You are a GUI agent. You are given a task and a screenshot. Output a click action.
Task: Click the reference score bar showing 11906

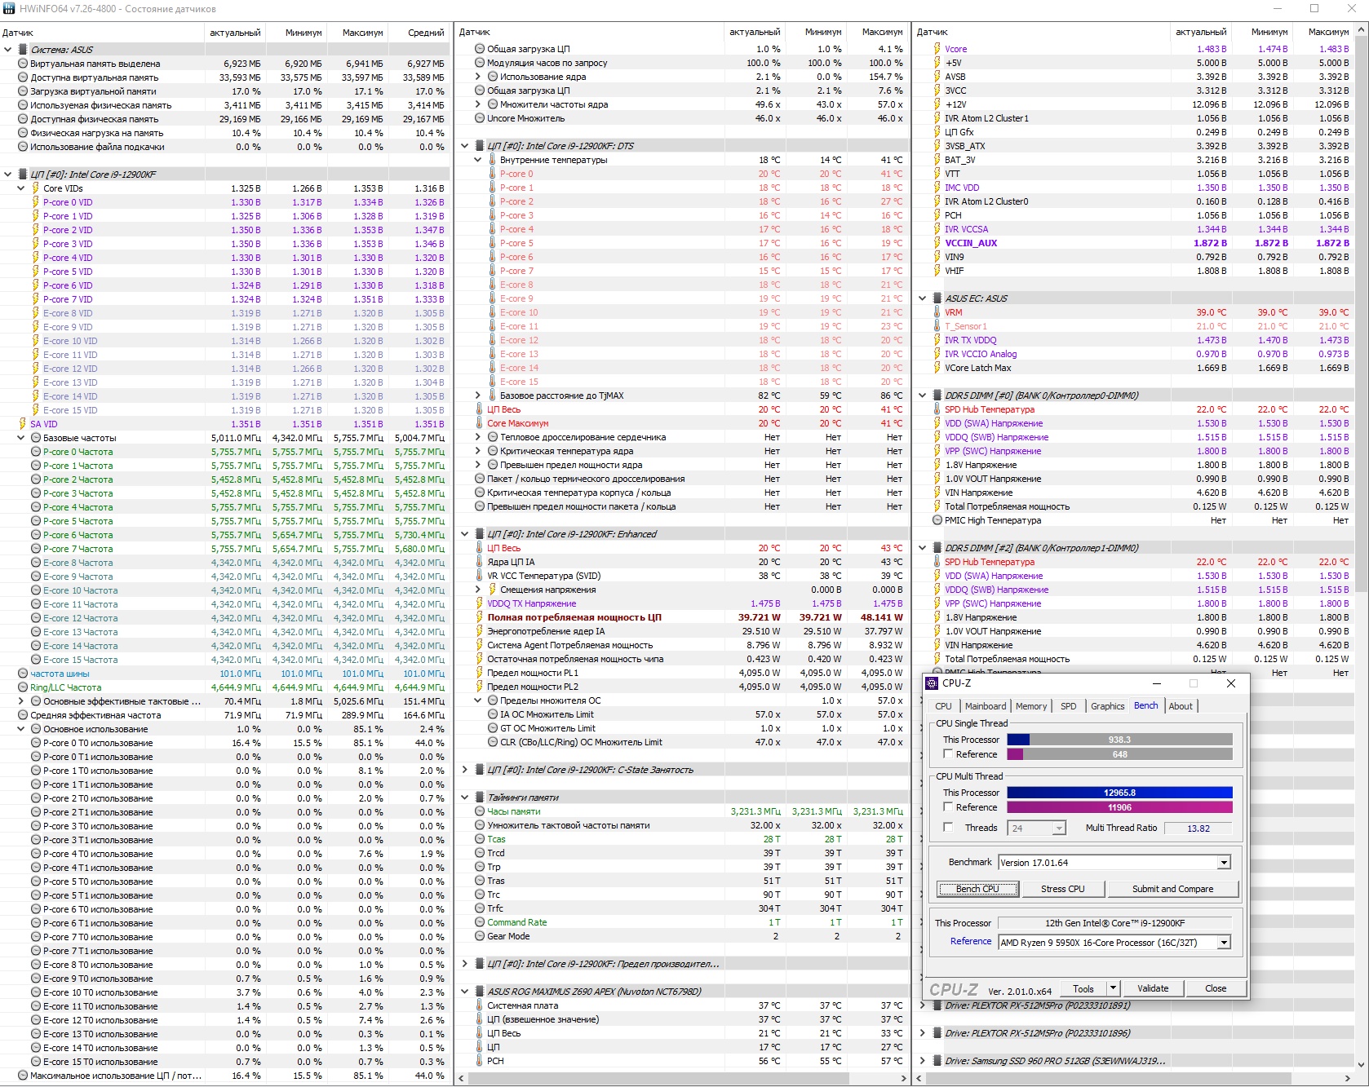(1119, 807)
